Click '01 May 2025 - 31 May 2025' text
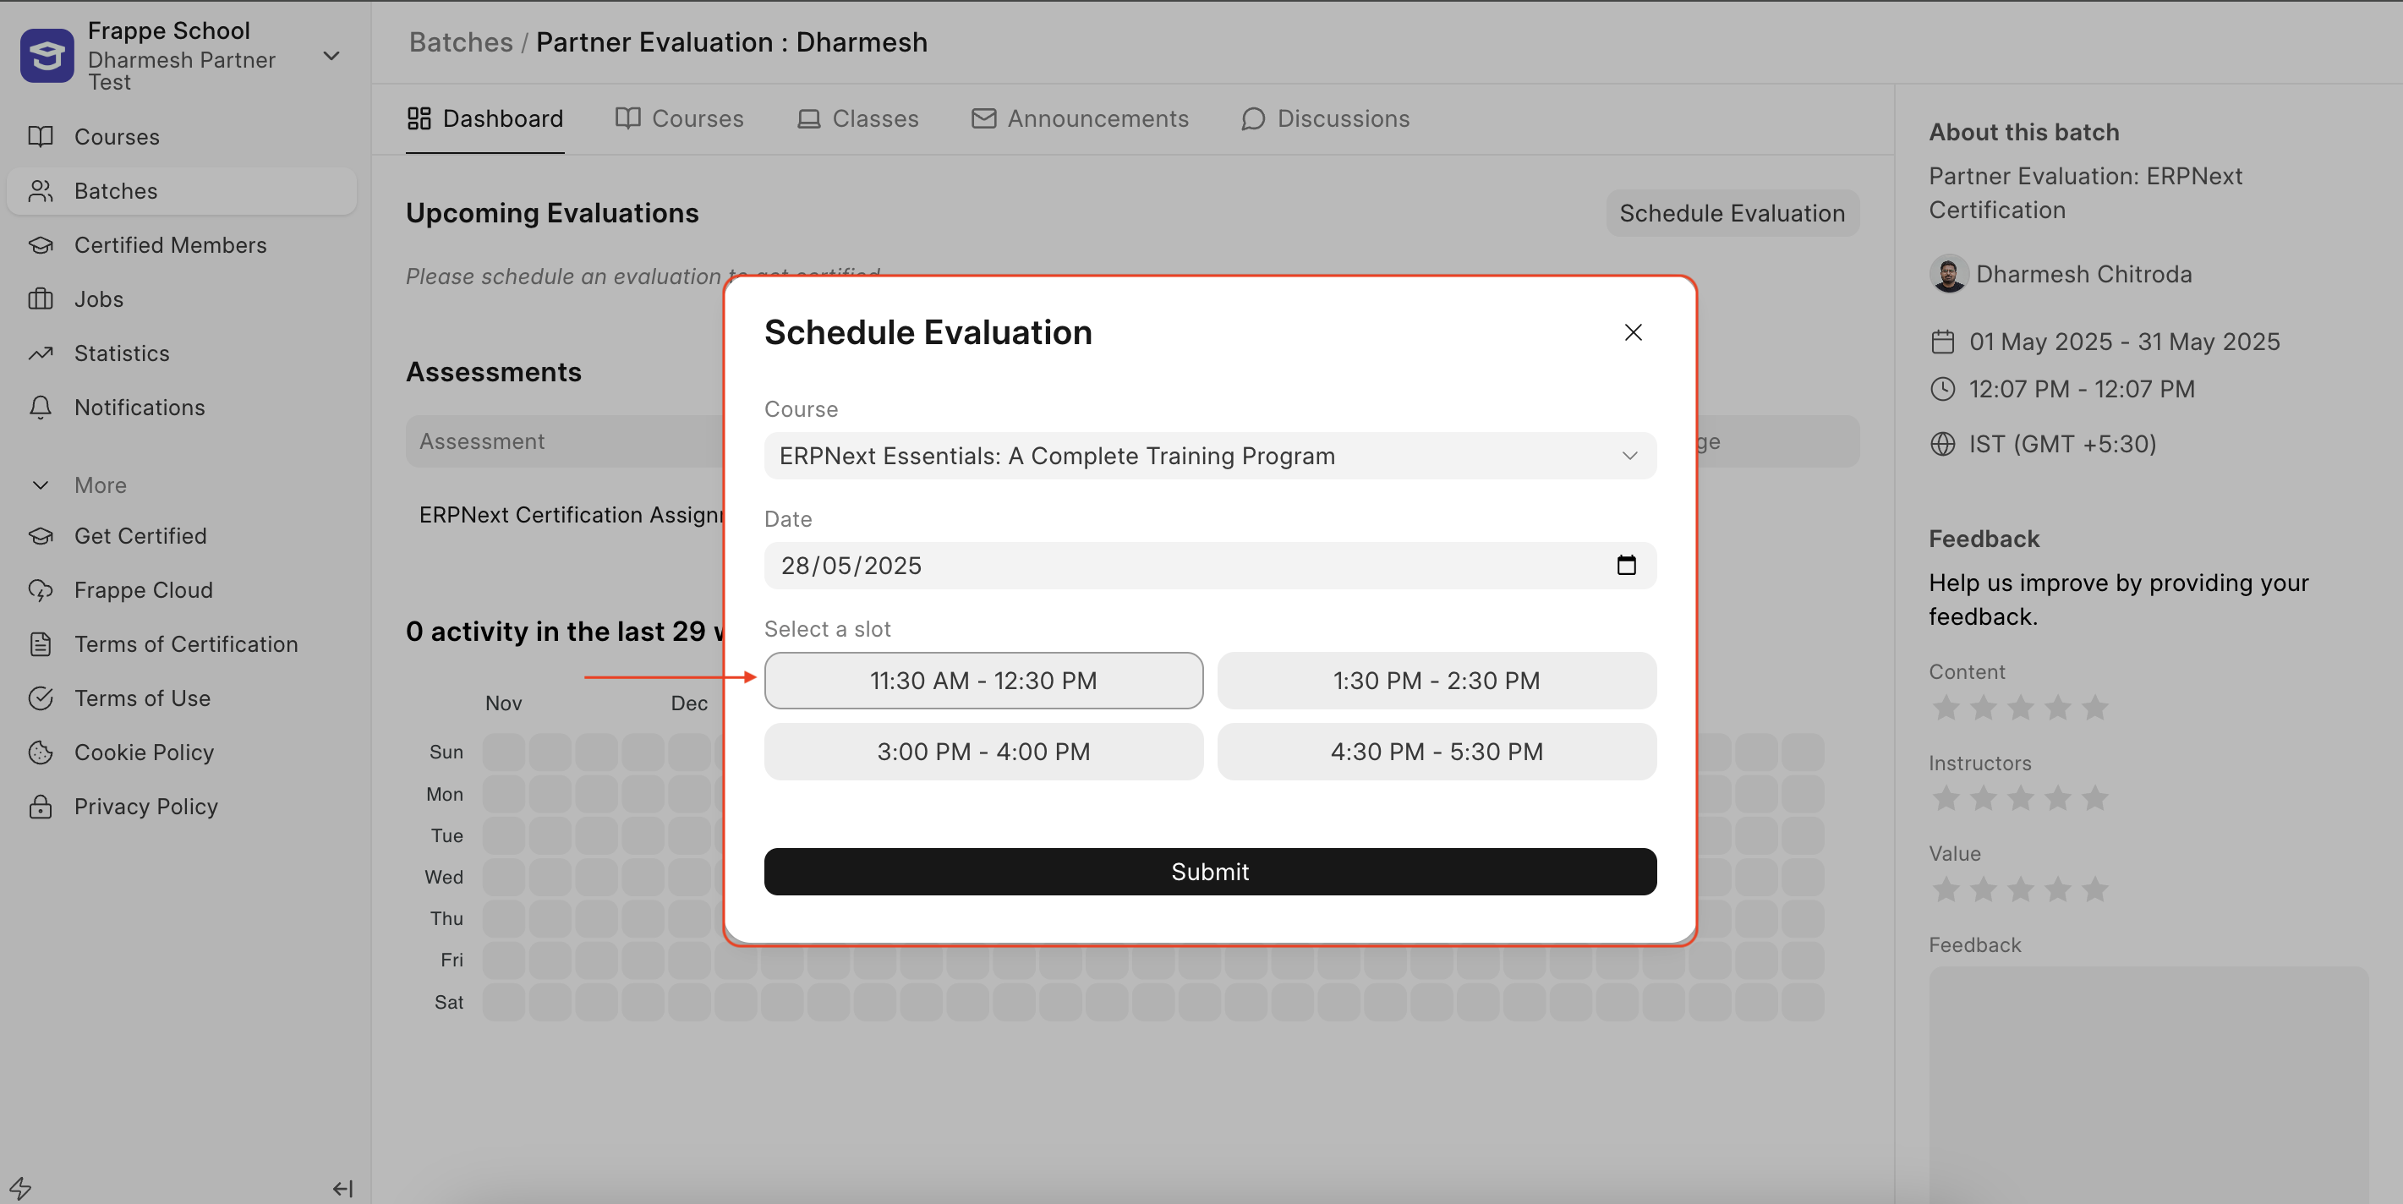The image size is (2403, 1204). (2124, 342)
